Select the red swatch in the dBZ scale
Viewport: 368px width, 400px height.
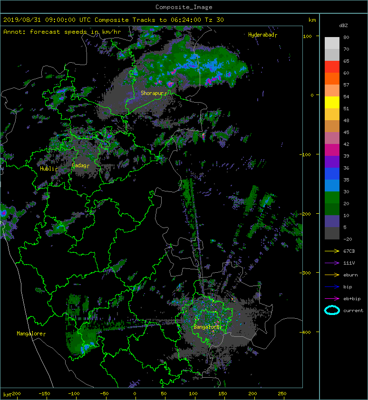pyautogui.click(x=332, y=67)
